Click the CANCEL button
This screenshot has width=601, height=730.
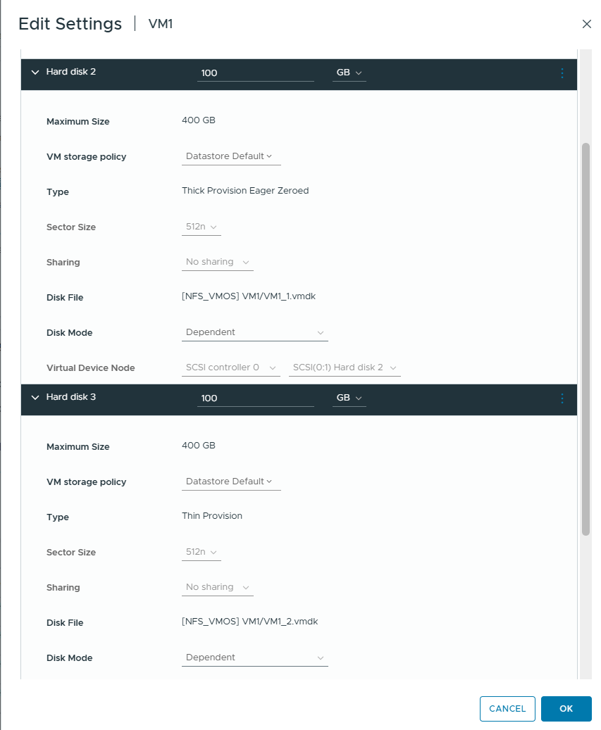[507, 709]
